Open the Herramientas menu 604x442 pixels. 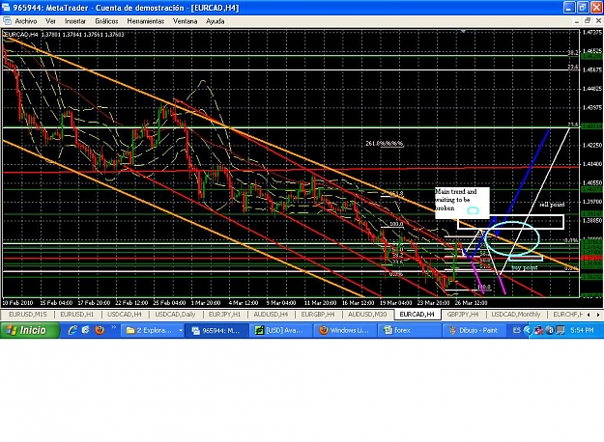(x=146, y=21)
